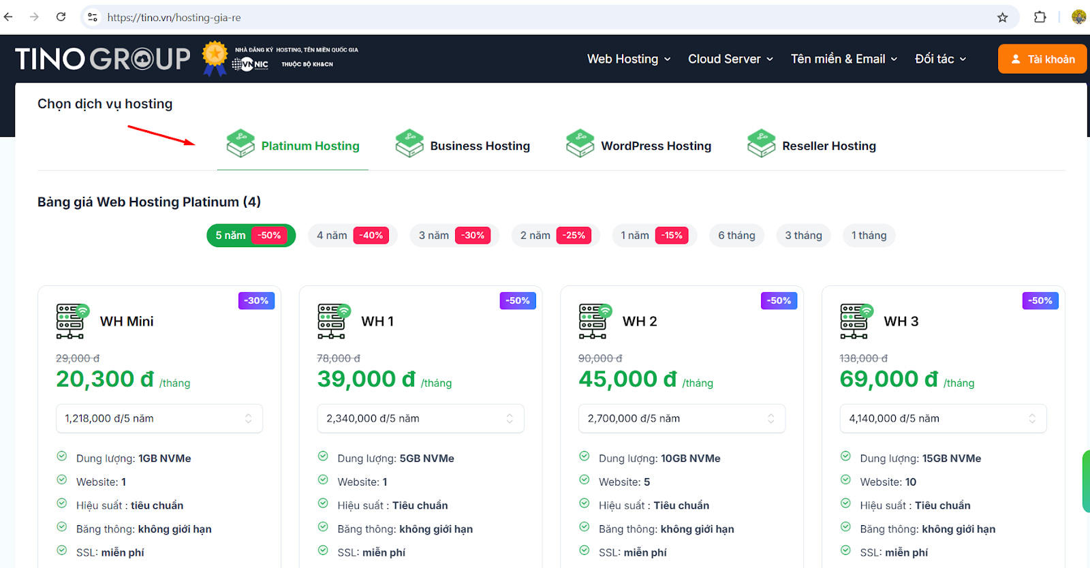
Task: Select the 1 năm -15% billing period
Action: pos(655,236)
